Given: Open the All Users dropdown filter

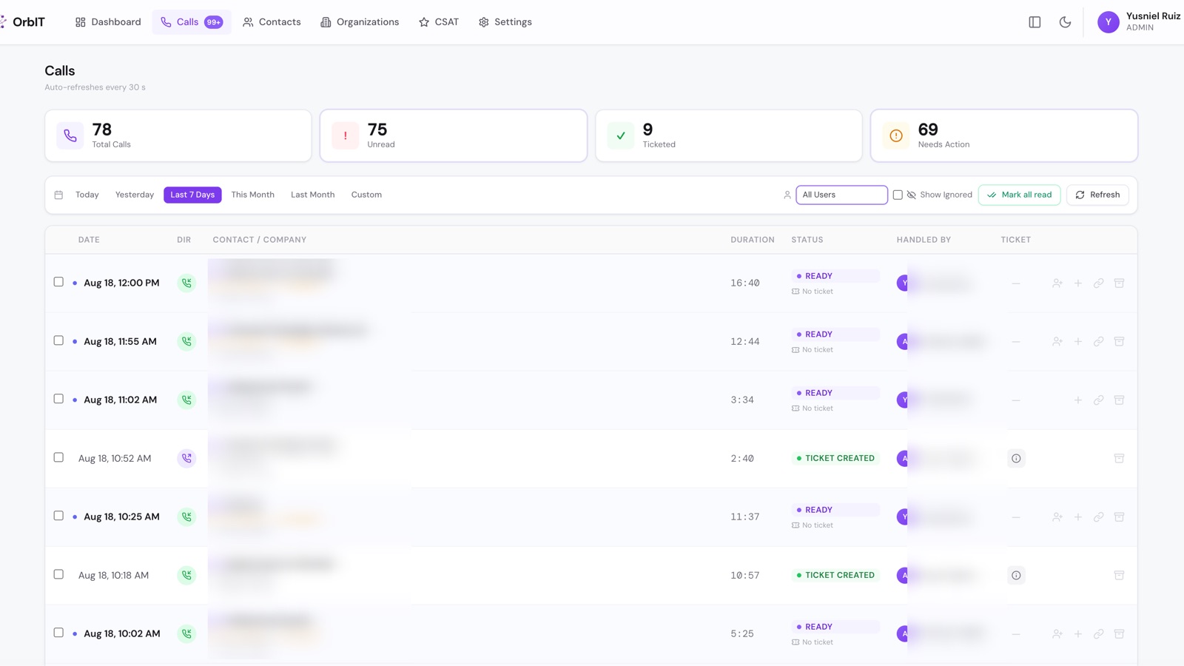Looking at the screenshot, I should 841,195.
